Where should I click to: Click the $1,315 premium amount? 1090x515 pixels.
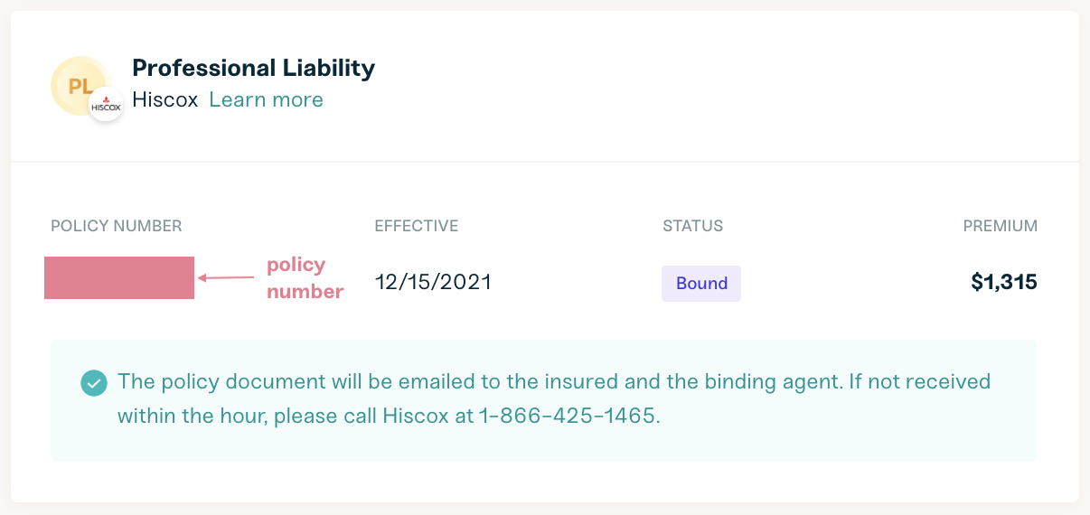[1003, 283]
